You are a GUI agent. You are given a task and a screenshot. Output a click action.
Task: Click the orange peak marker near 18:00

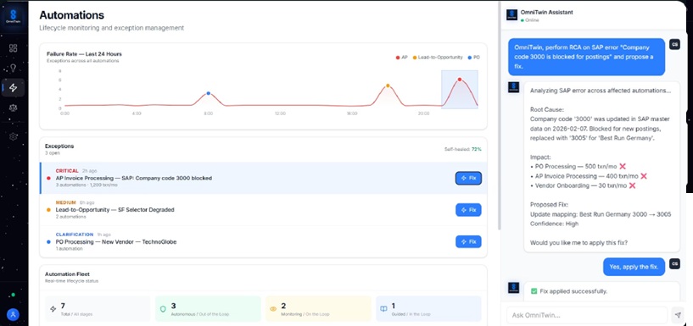pos(388,86)
